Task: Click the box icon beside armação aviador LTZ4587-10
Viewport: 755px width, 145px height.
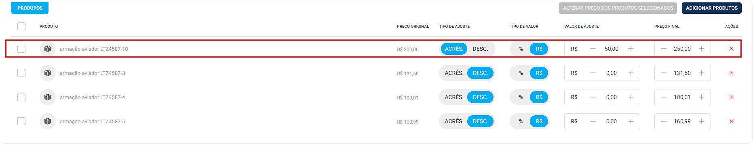Action: [48, 49]
